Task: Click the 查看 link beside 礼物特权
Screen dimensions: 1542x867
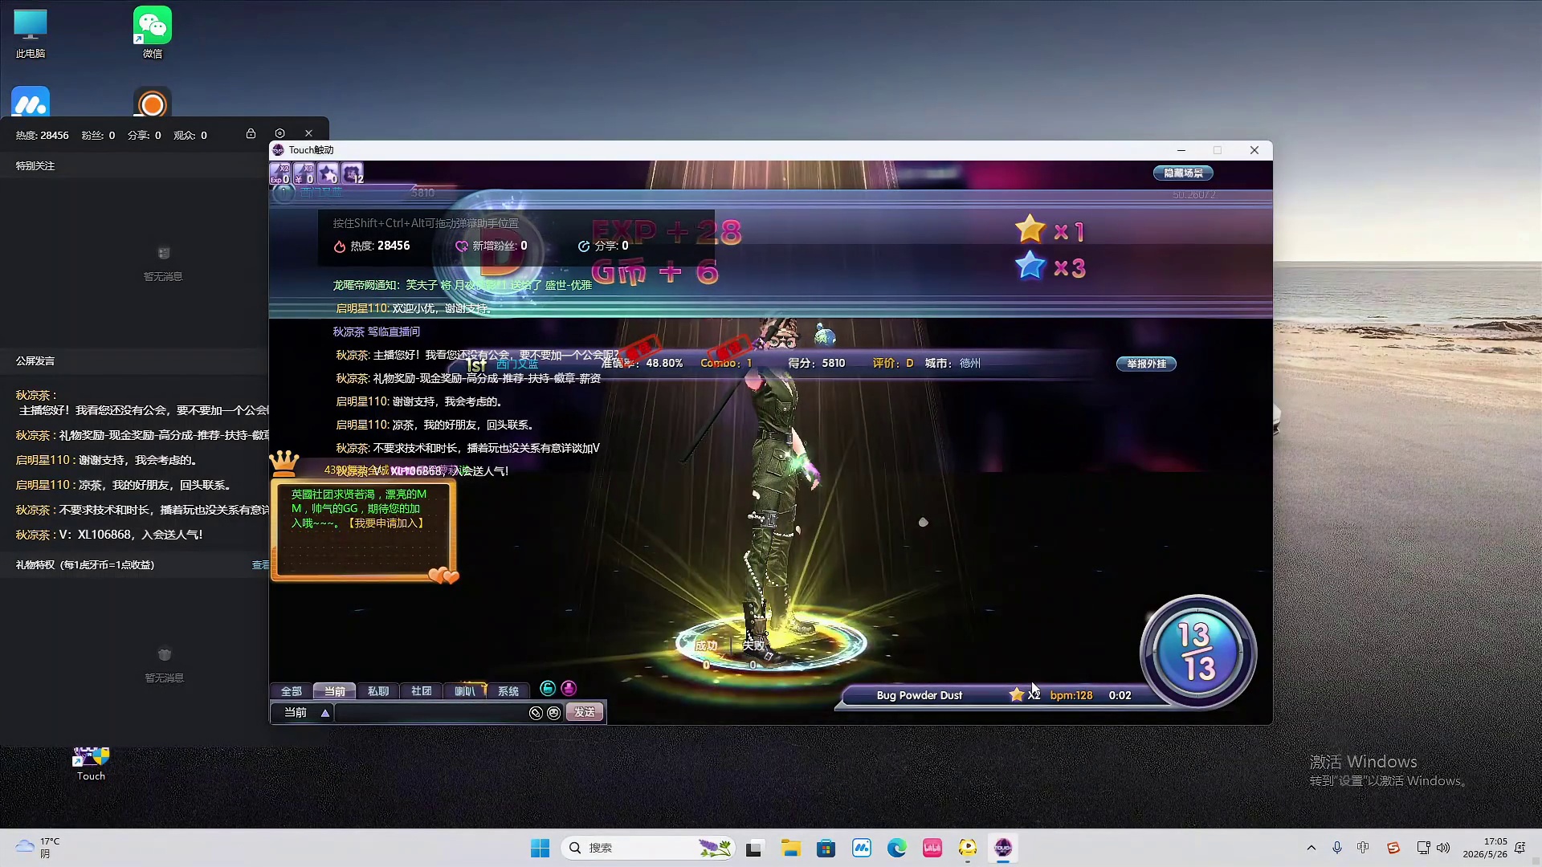Action: [x=260, y=565]
